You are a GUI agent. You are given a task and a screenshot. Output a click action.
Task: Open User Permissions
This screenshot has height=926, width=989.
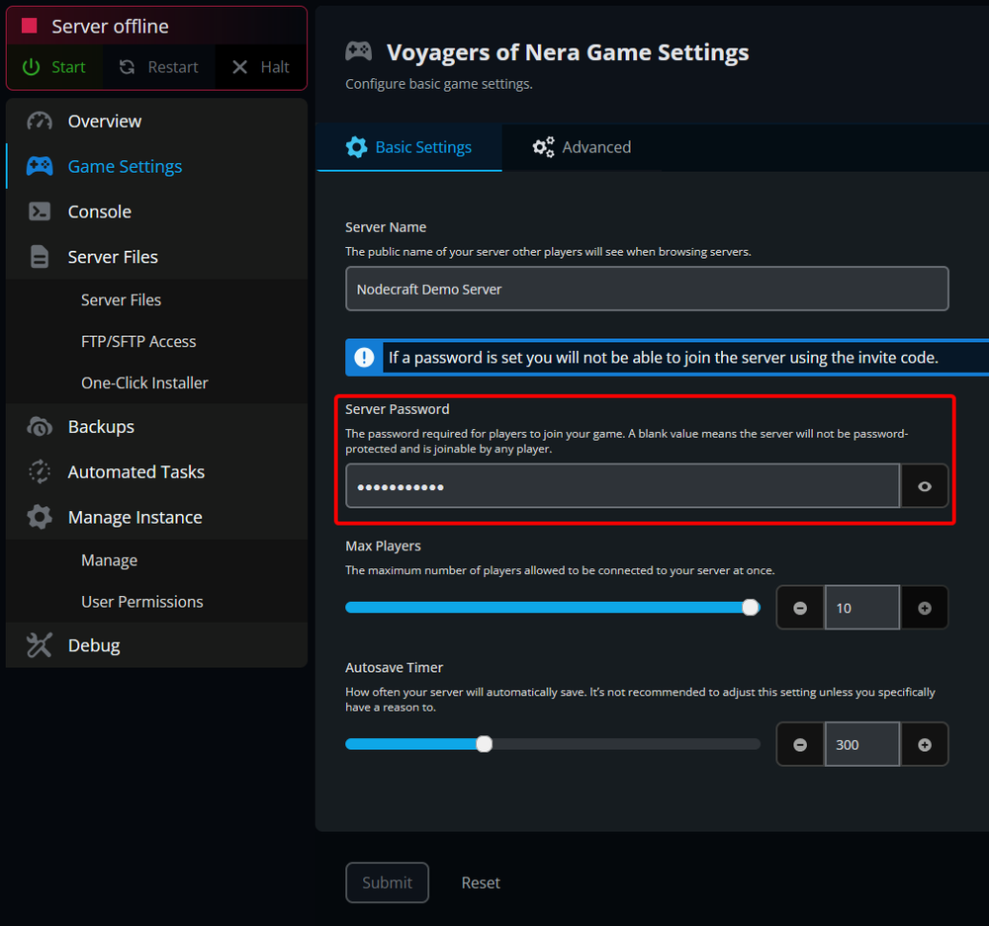click(141, 602)
